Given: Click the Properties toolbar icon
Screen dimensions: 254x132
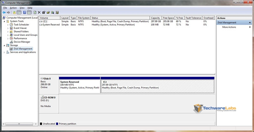Looking at the screenshot, I should (43, 12).
